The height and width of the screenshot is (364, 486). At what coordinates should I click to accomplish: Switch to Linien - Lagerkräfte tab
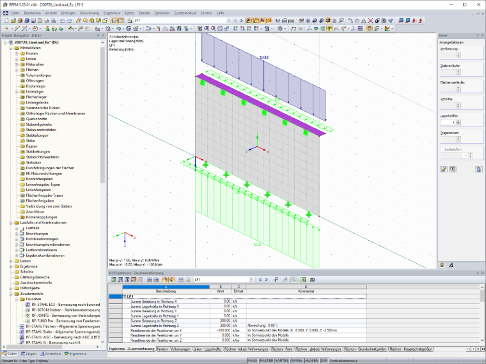tap(207, 349)
